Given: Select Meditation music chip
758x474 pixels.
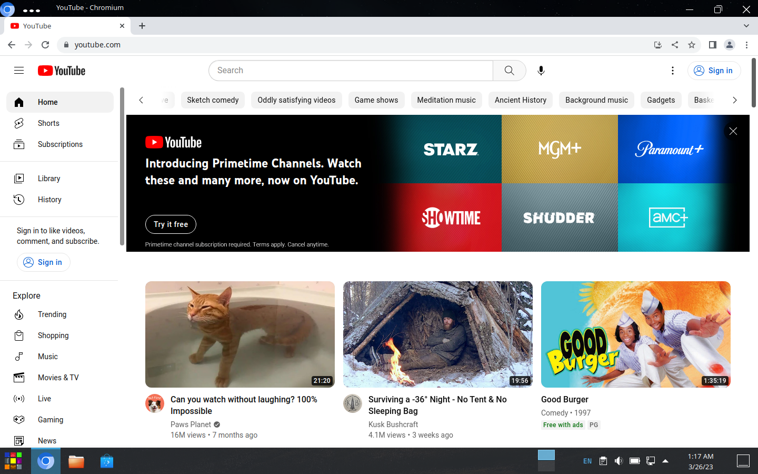Looking at the screenshot, I should pos(446,100).
